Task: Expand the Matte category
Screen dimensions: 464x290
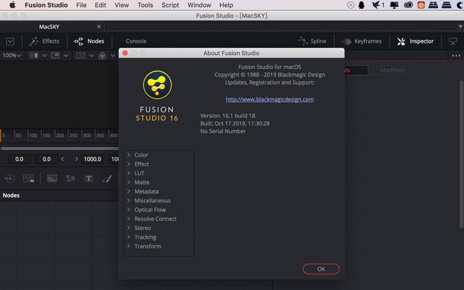Action: click(x=128, y=182)
